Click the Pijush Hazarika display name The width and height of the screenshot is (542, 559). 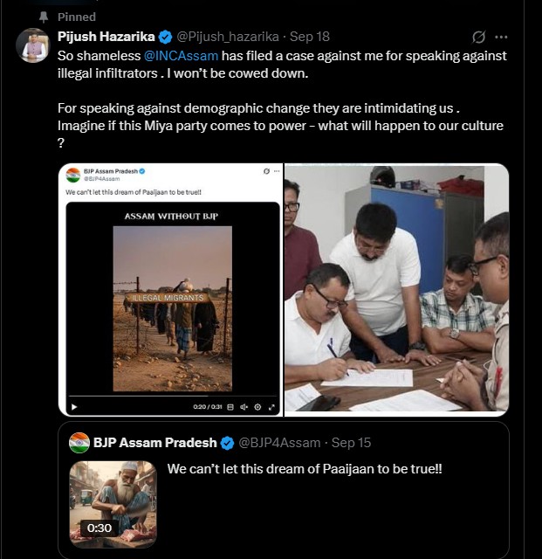(x=106, y=37)
